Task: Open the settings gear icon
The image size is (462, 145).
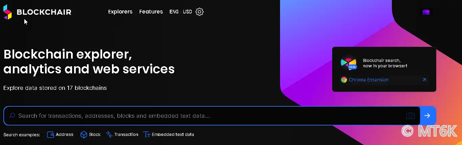Action: click(200, 12)
